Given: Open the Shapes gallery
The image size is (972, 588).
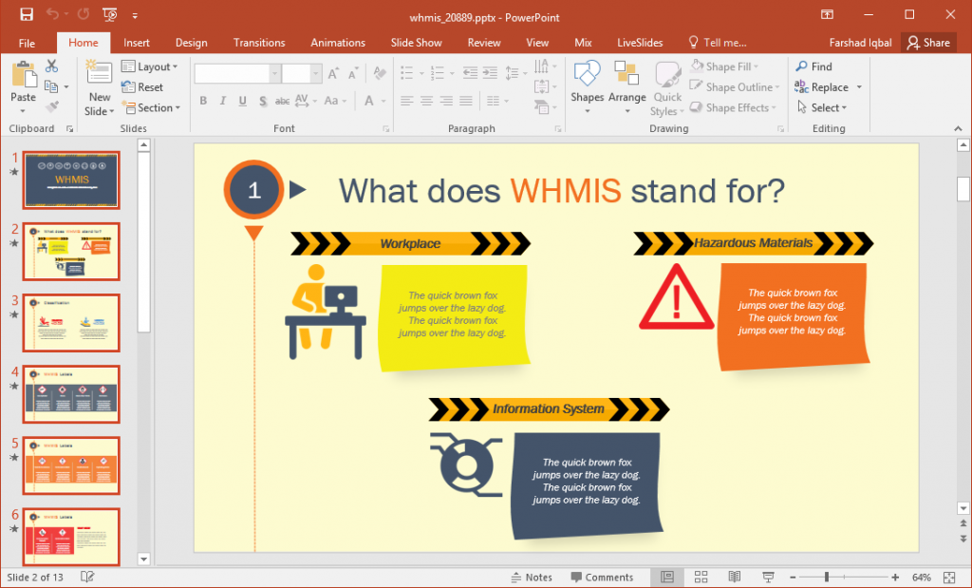Looking at the screenshot, I should point(587,86).
